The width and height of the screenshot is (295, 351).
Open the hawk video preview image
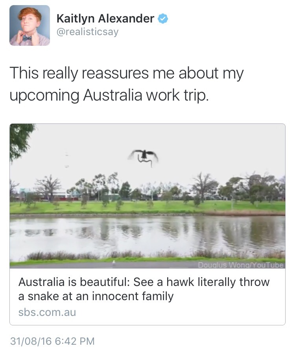[x=147, y=196]
